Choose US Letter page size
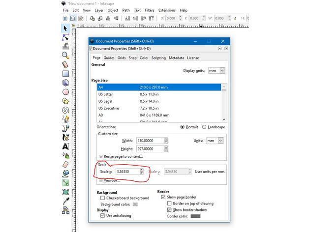Viewport: 309px width, 232px height. 105,94
